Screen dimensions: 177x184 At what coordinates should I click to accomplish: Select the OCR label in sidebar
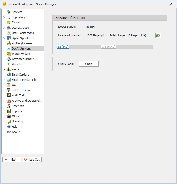(x=15, y=85)
